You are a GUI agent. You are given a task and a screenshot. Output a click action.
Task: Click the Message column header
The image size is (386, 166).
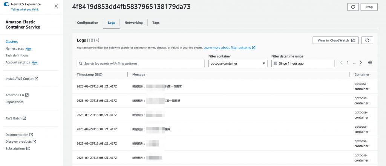click(139, 74)
